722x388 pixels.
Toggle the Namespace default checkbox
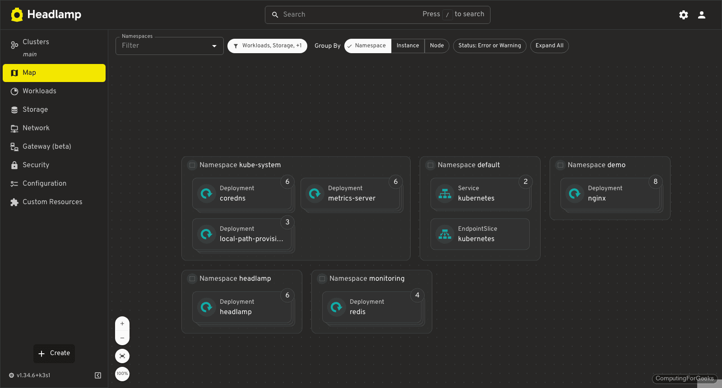coord(430,165)
